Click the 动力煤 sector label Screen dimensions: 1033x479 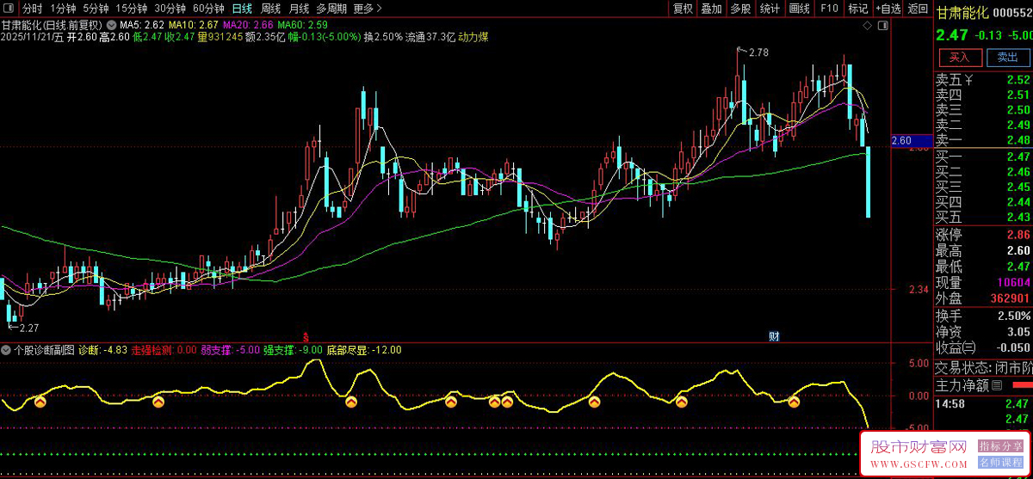[473, 37]
